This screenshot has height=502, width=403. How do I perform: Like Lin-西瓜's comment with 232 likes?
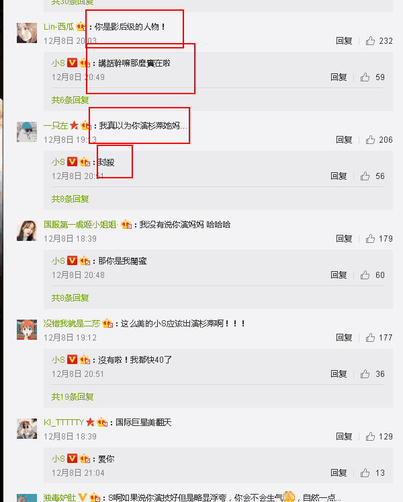pyautogui.click(x=370, y=40)
